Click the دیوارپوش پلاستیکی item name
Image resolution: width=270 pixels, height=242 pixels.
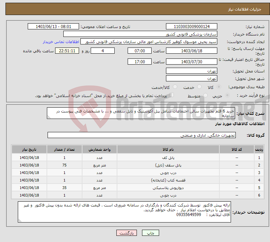(x=168, y=188)
